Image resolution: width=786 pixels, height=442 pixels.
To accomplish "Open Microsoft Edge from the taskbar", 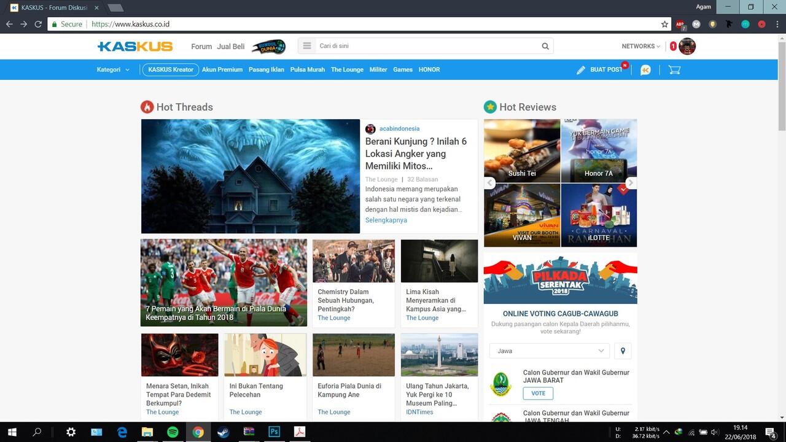I will [122, 432].
